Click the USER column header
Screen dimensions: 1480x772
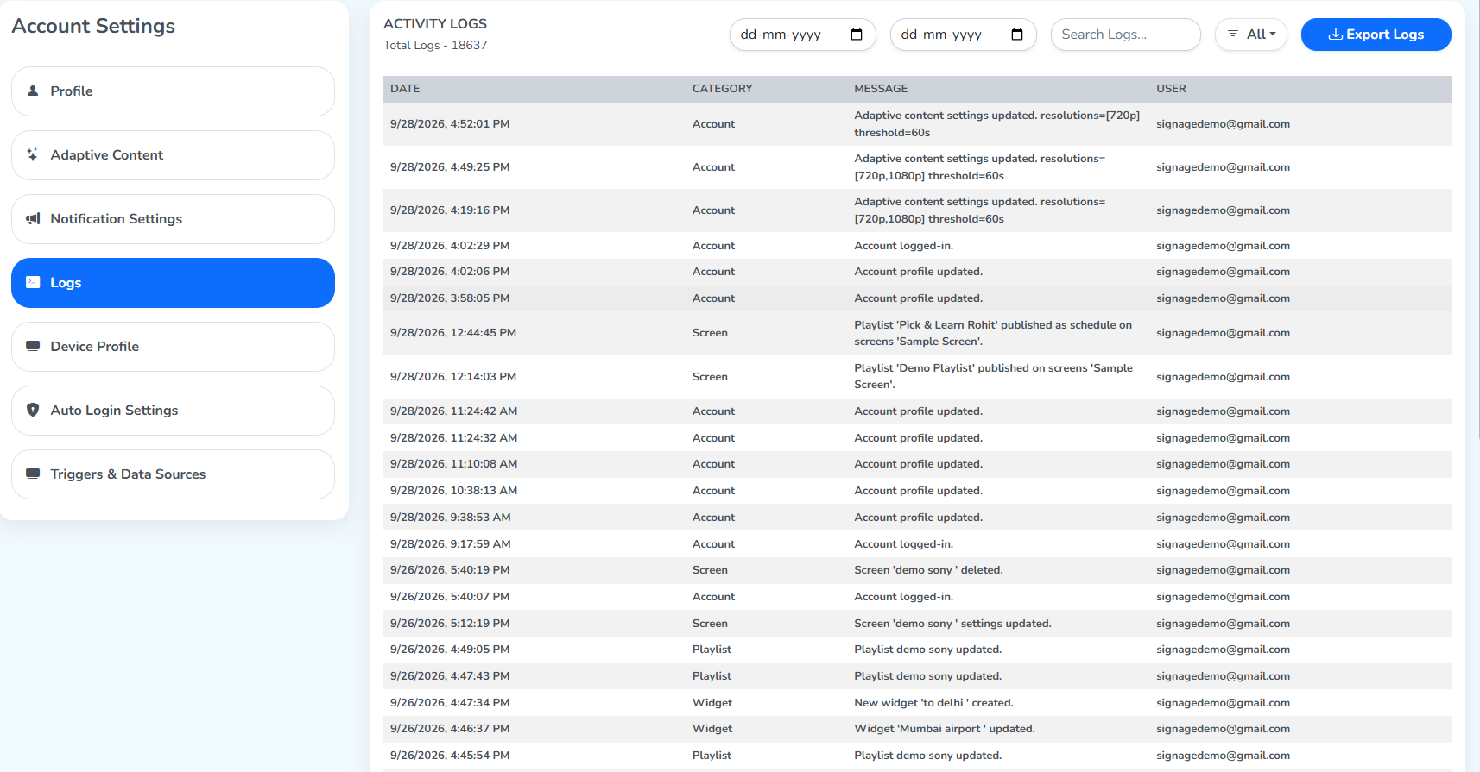pos(1171,89)
